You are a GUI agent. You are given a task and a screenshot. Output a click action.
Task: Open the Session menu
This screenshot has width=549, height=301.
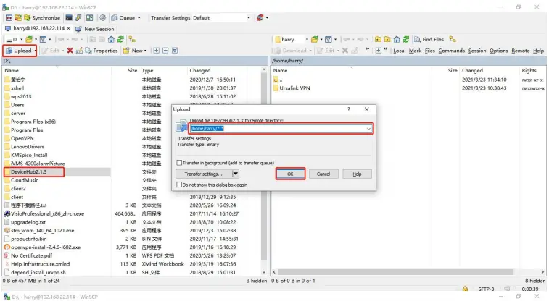[x=477, y=51]
